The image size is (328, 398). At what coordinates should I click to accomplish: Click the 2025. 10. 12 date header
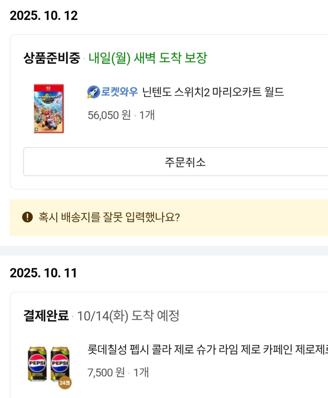tap(44, 16)
